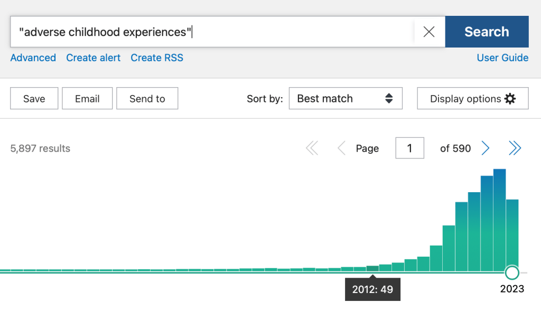Expand the Best match sort dropdown

[345, 99]
